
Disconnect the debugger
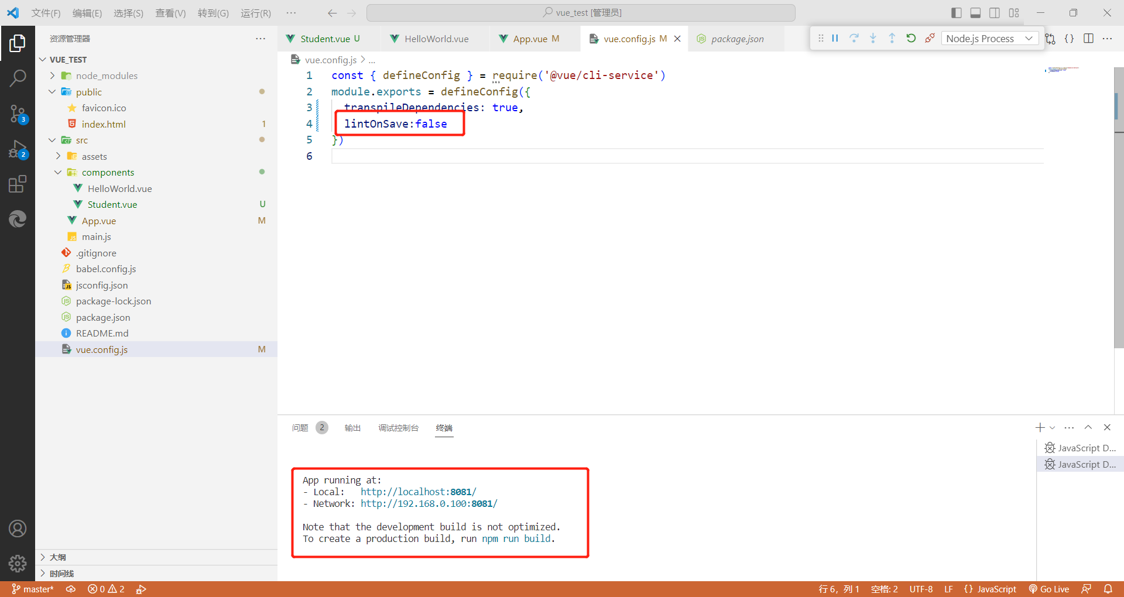(930, 38)
